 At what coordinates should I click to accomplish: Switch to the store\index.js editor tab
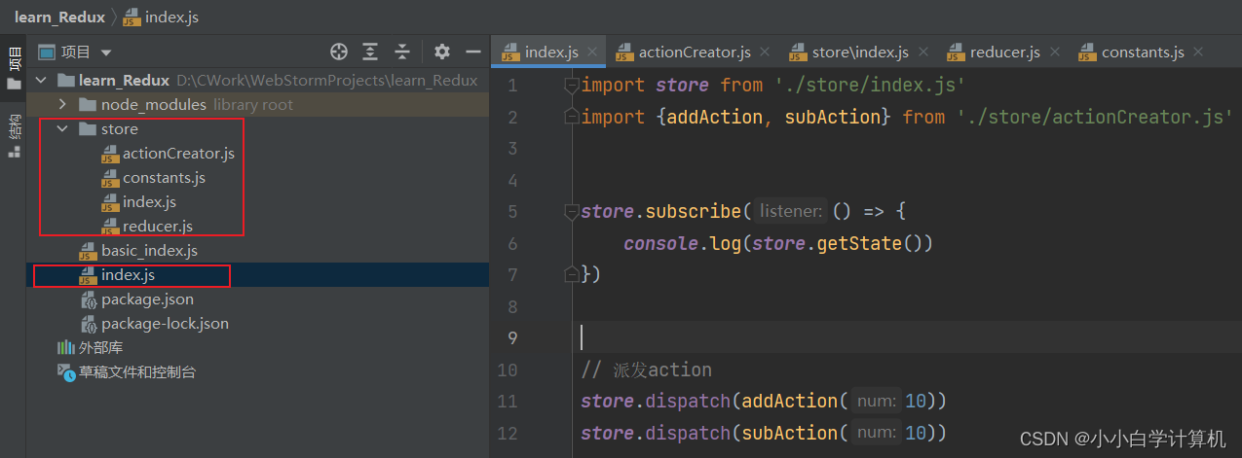click(x=860, y=52)
